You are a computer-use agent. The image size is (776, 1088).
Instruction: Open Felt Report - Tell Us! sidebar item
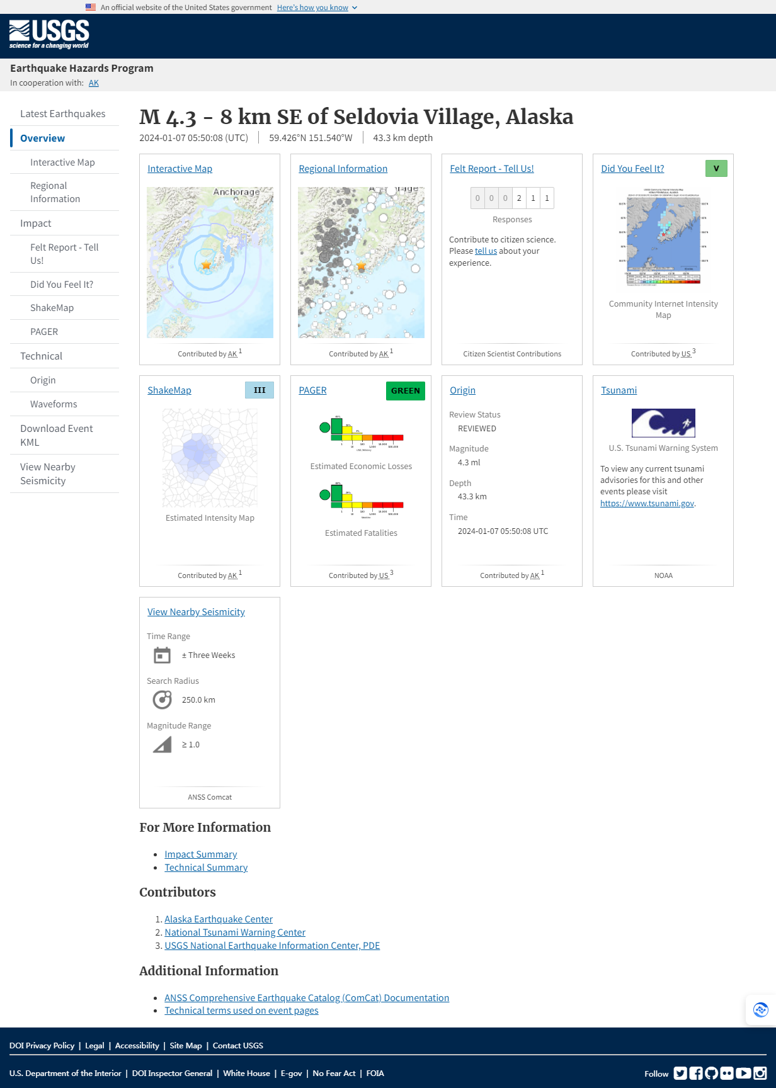click(x=64, y=254)
